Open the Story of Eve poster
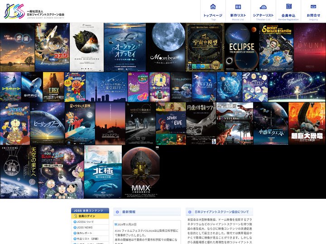The width and height of the screenshot is (326, 244). coord(171,124)
